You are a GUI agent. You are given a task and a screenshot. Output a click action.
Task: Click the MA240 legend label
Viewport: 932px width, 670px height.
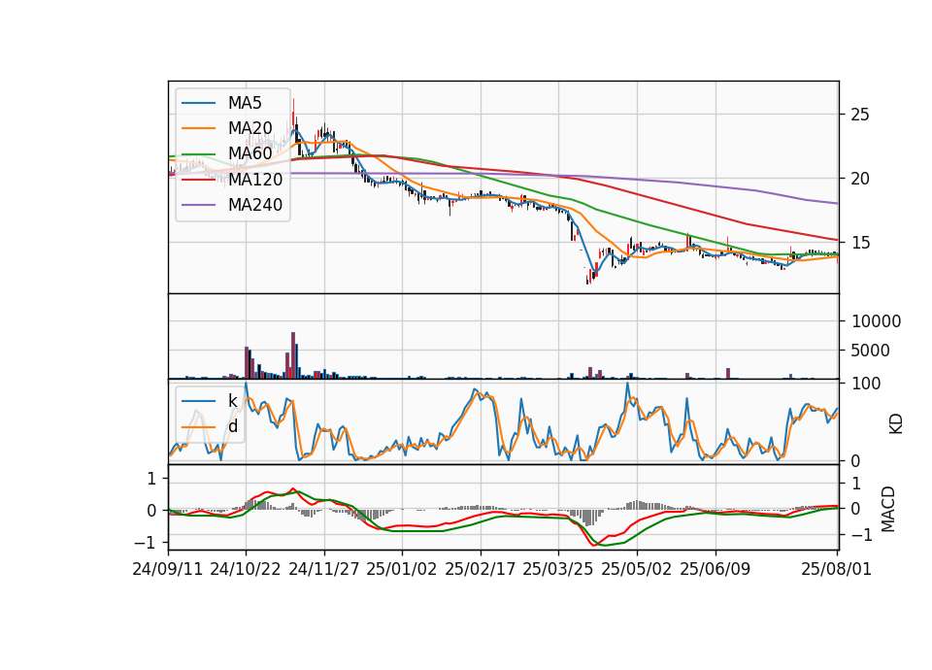[255, 205]
